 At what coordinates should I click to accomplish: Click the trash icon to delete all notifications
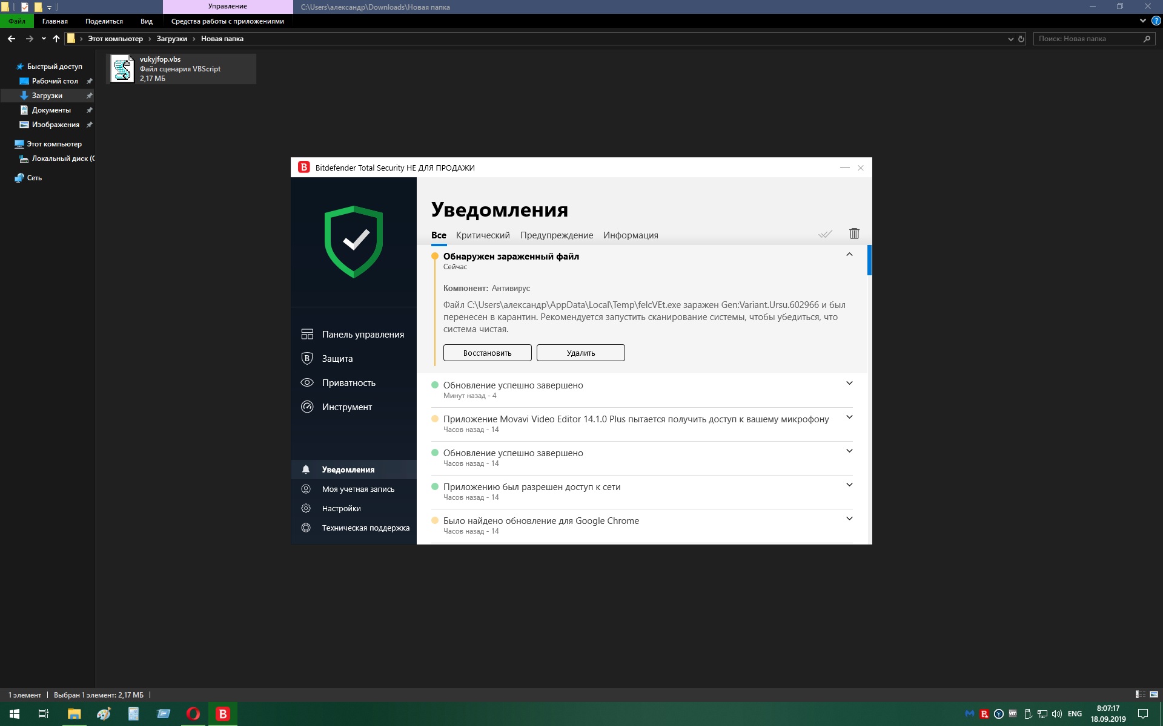pyautogui.click(x=854, y=234)
